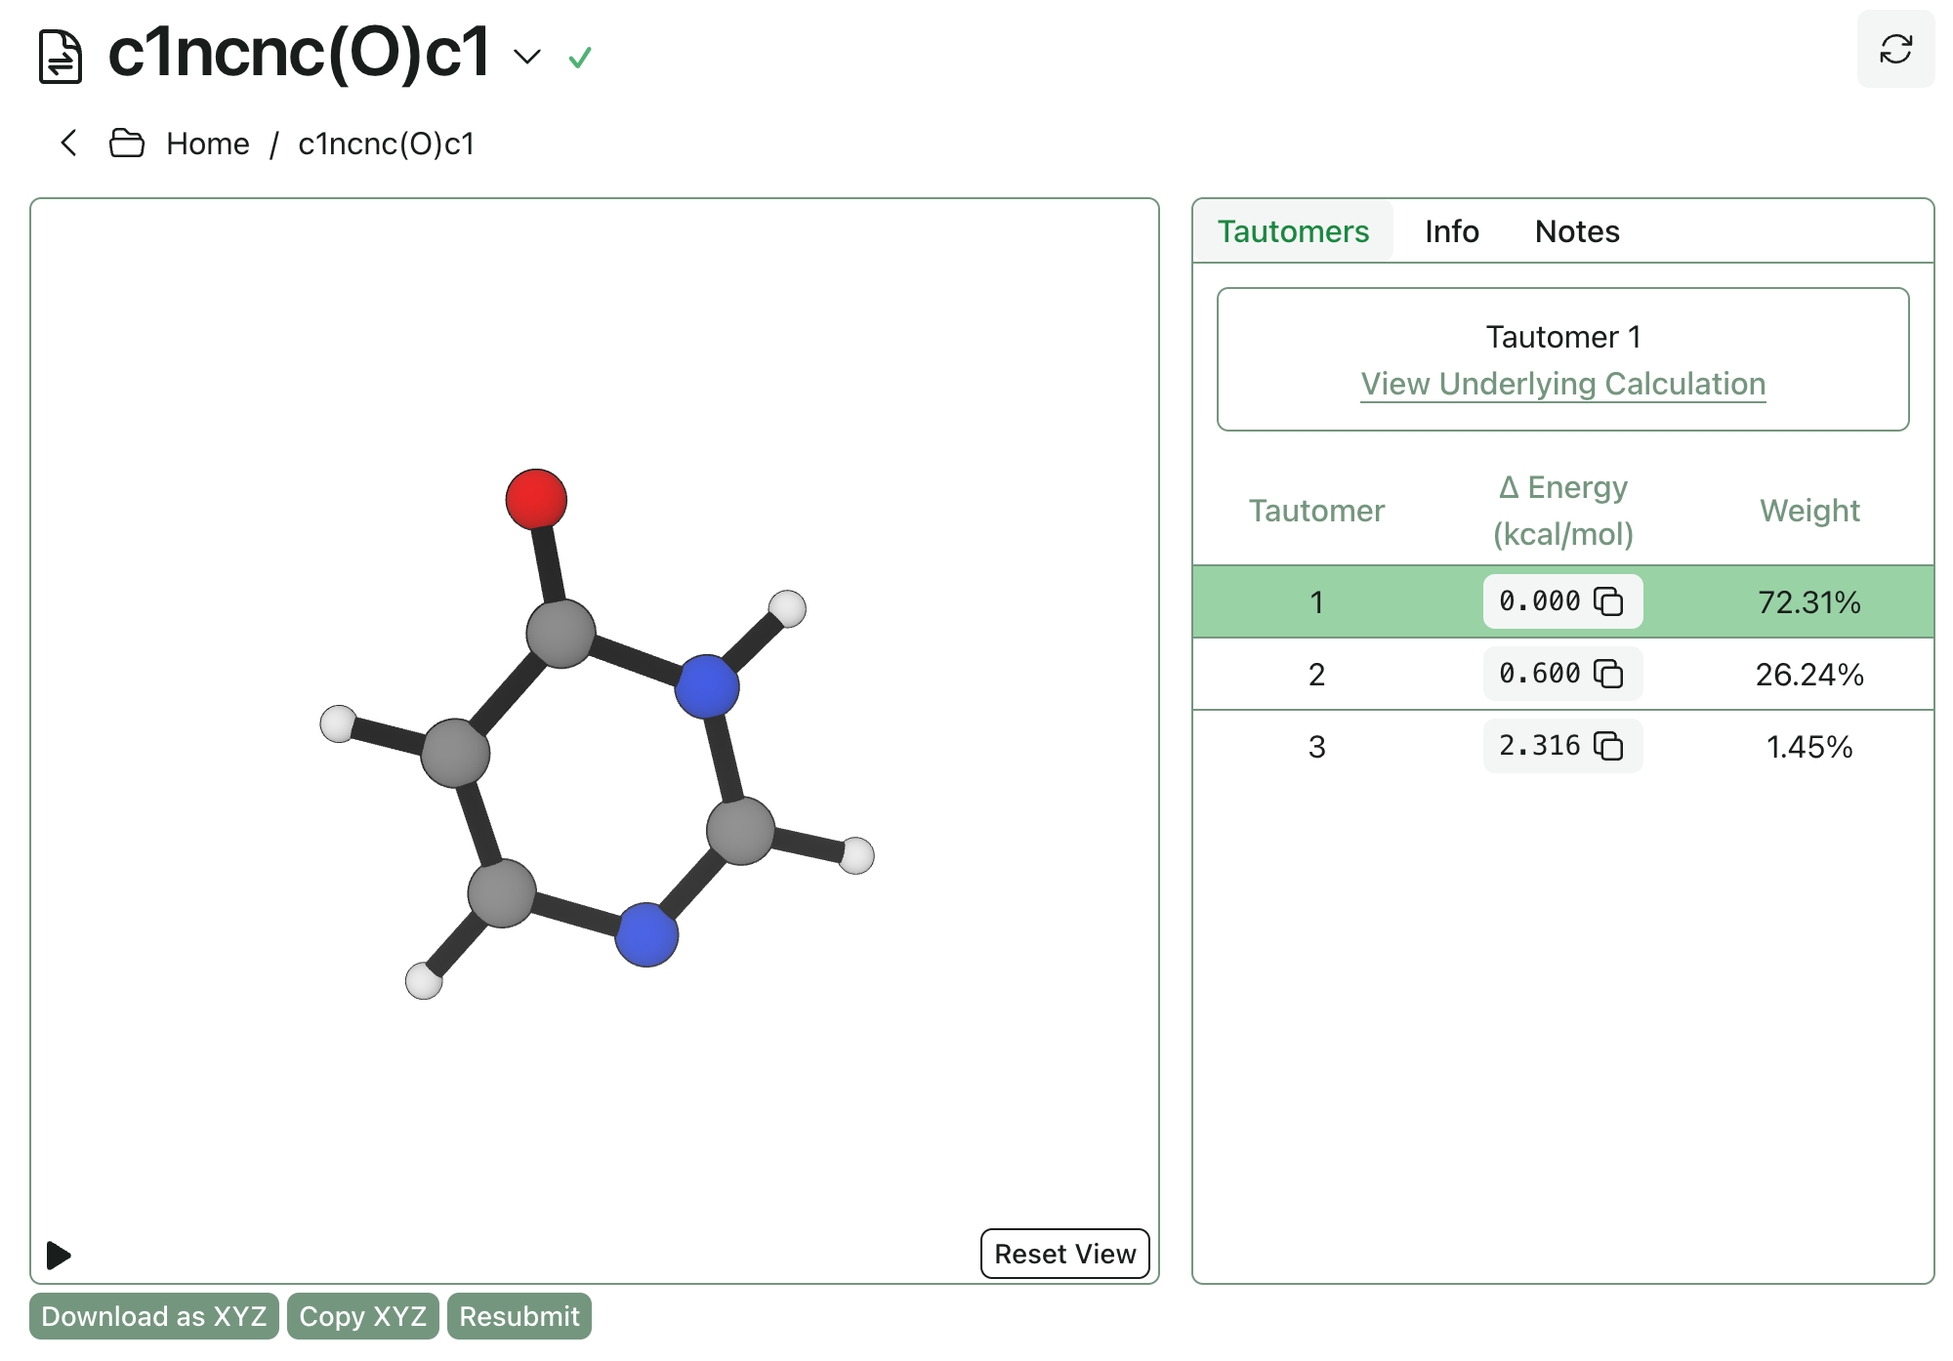
Task: Navigate to Home via the breadcrumb link
Action: click(207, 143)
